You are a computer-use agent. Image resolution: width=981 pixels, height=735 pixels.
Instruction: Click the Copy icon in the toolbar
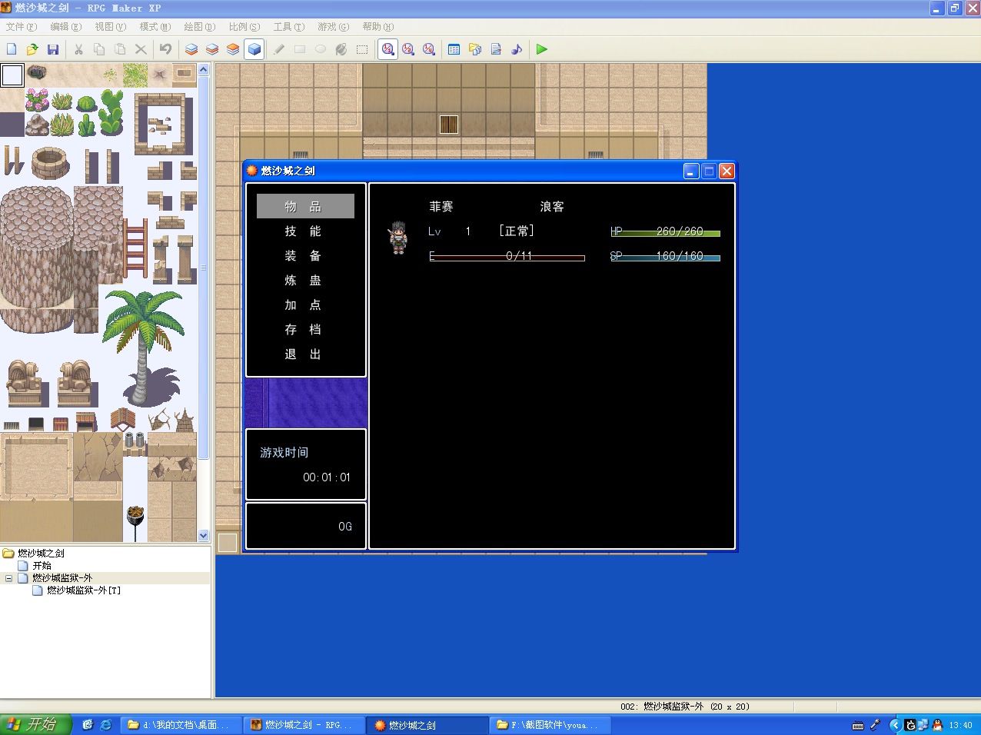99,49
